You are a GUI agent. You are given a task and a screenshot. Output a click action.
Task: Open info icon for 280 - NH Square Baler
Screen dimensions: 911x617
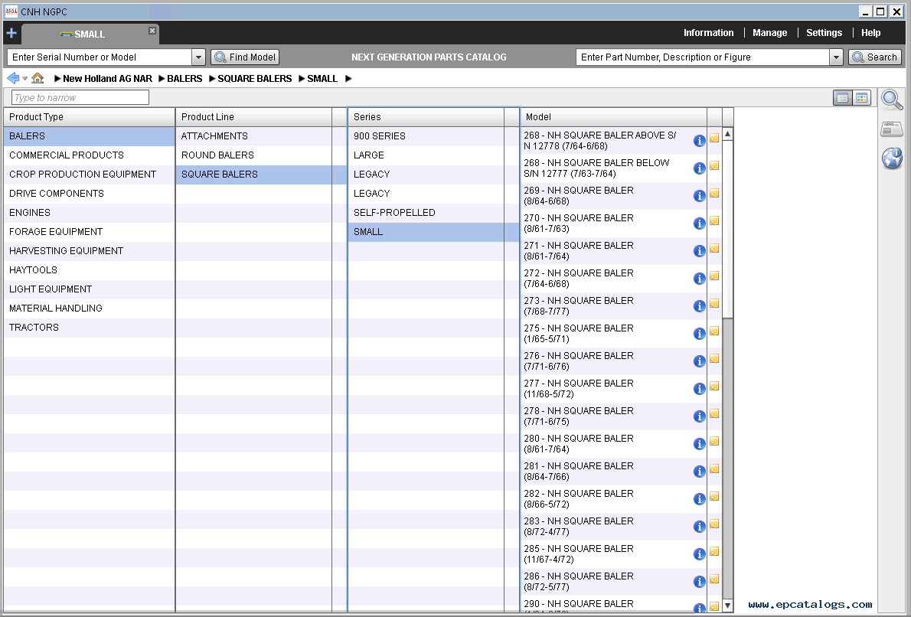coord(699,444)
